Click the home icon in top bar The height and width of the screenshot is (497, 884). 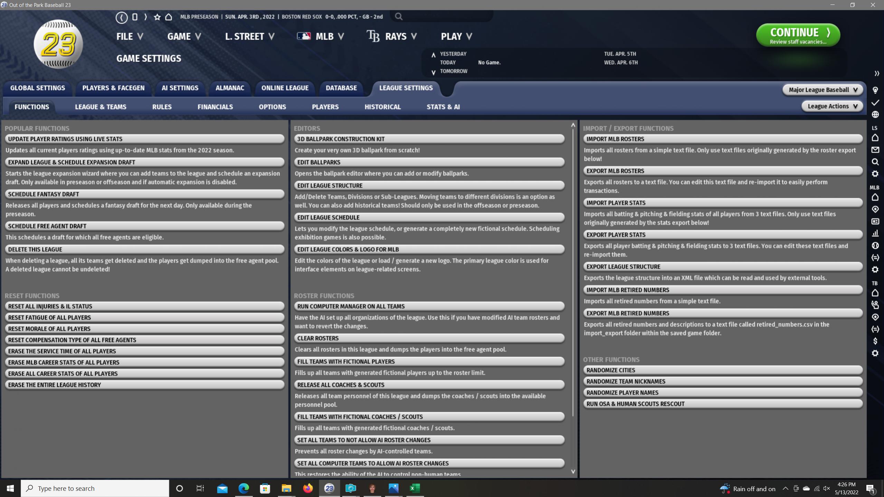point(169,17)
